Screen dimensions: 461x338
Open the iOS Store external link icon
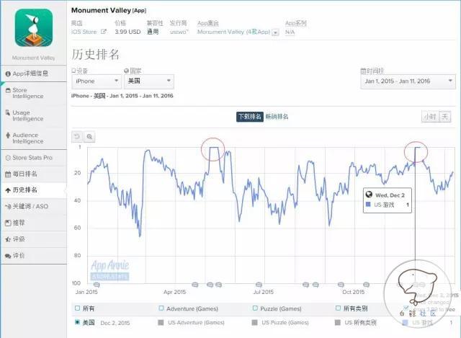(103, 32)
